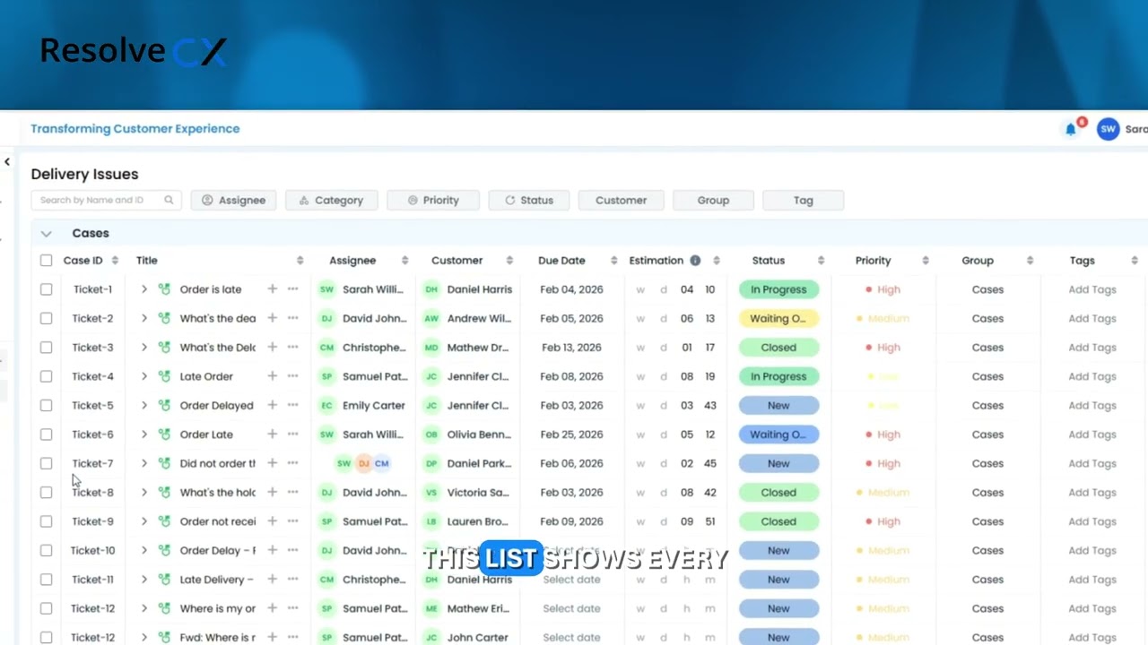Select date for Ticket-11
The image size is (1148, 645).
pyautogui.click(x=571, y=580)
